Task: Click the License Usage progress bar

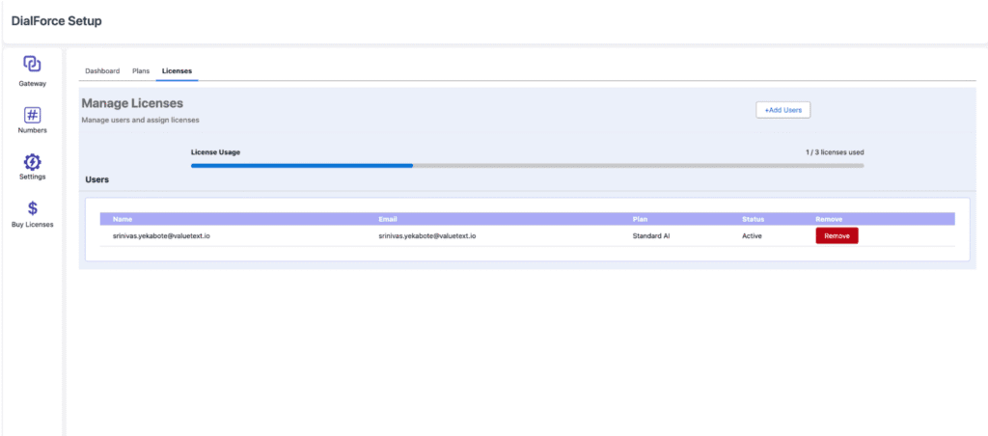Action: tap(527, 166)
